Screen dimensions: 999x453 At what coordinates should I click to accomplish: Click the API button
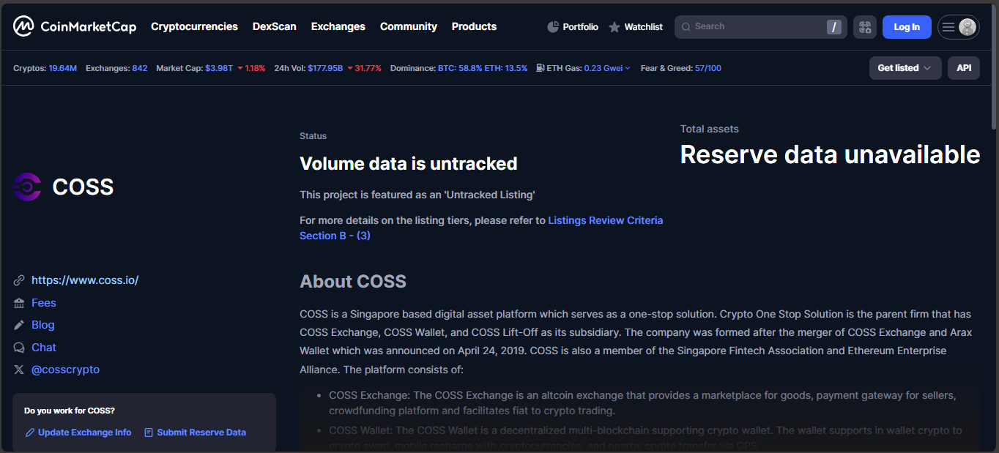pos(963,68)
